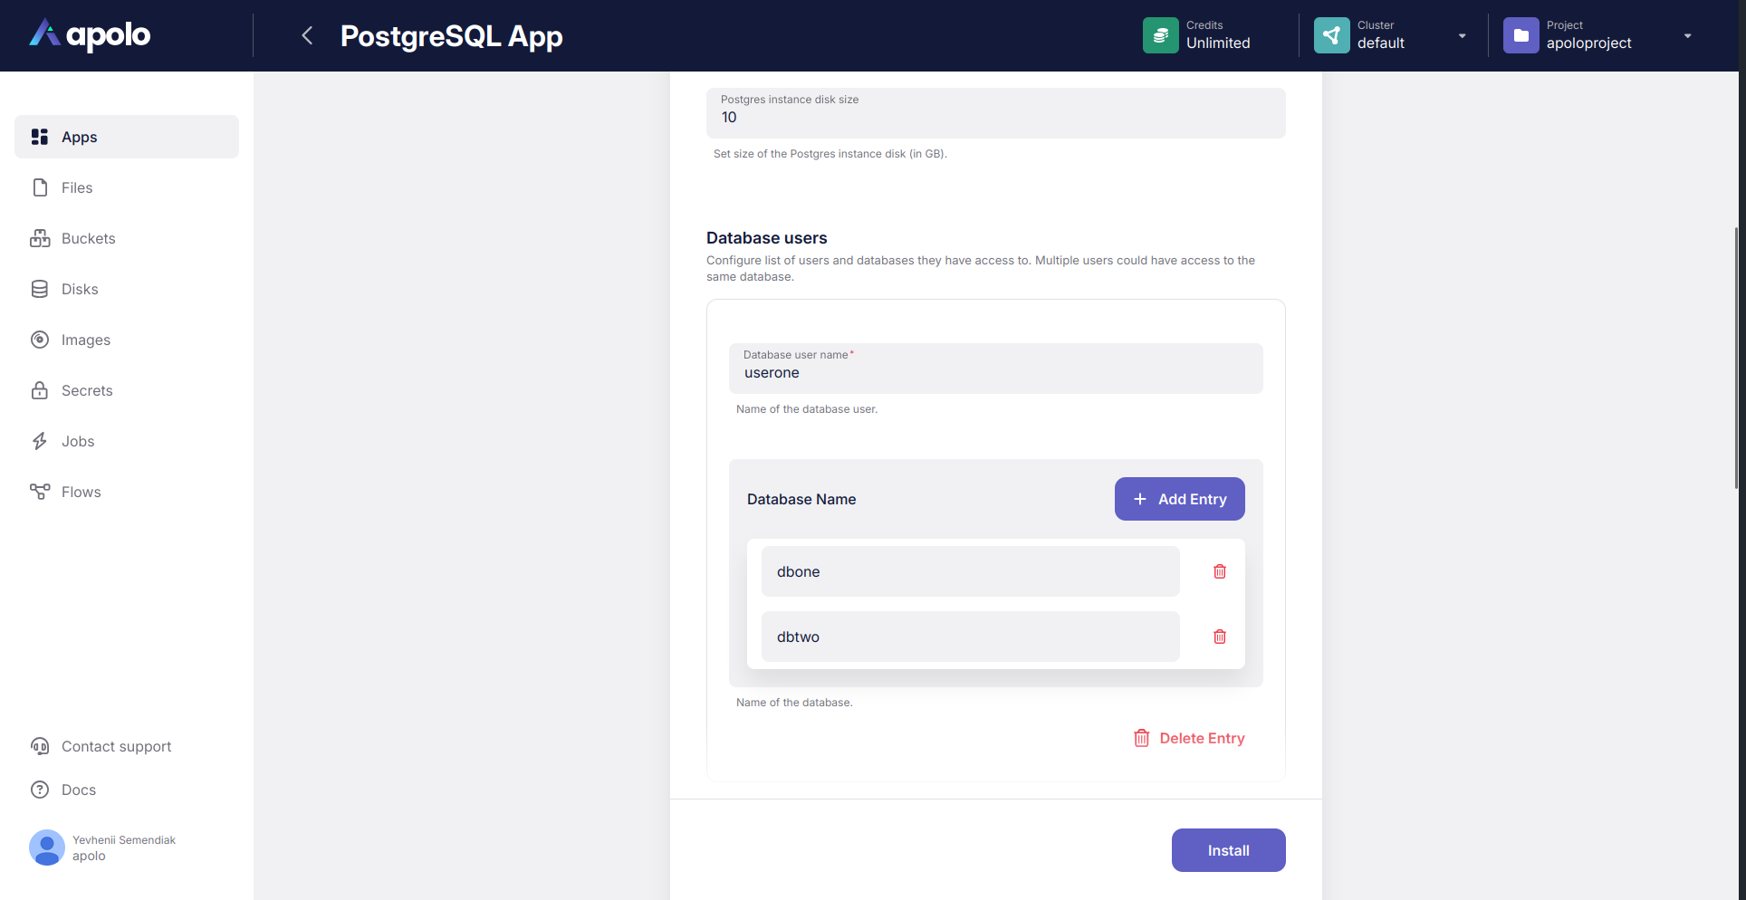The image size is (1746, 900).
Task: Click the Add Entry button
Action: tap(1179, 499)
